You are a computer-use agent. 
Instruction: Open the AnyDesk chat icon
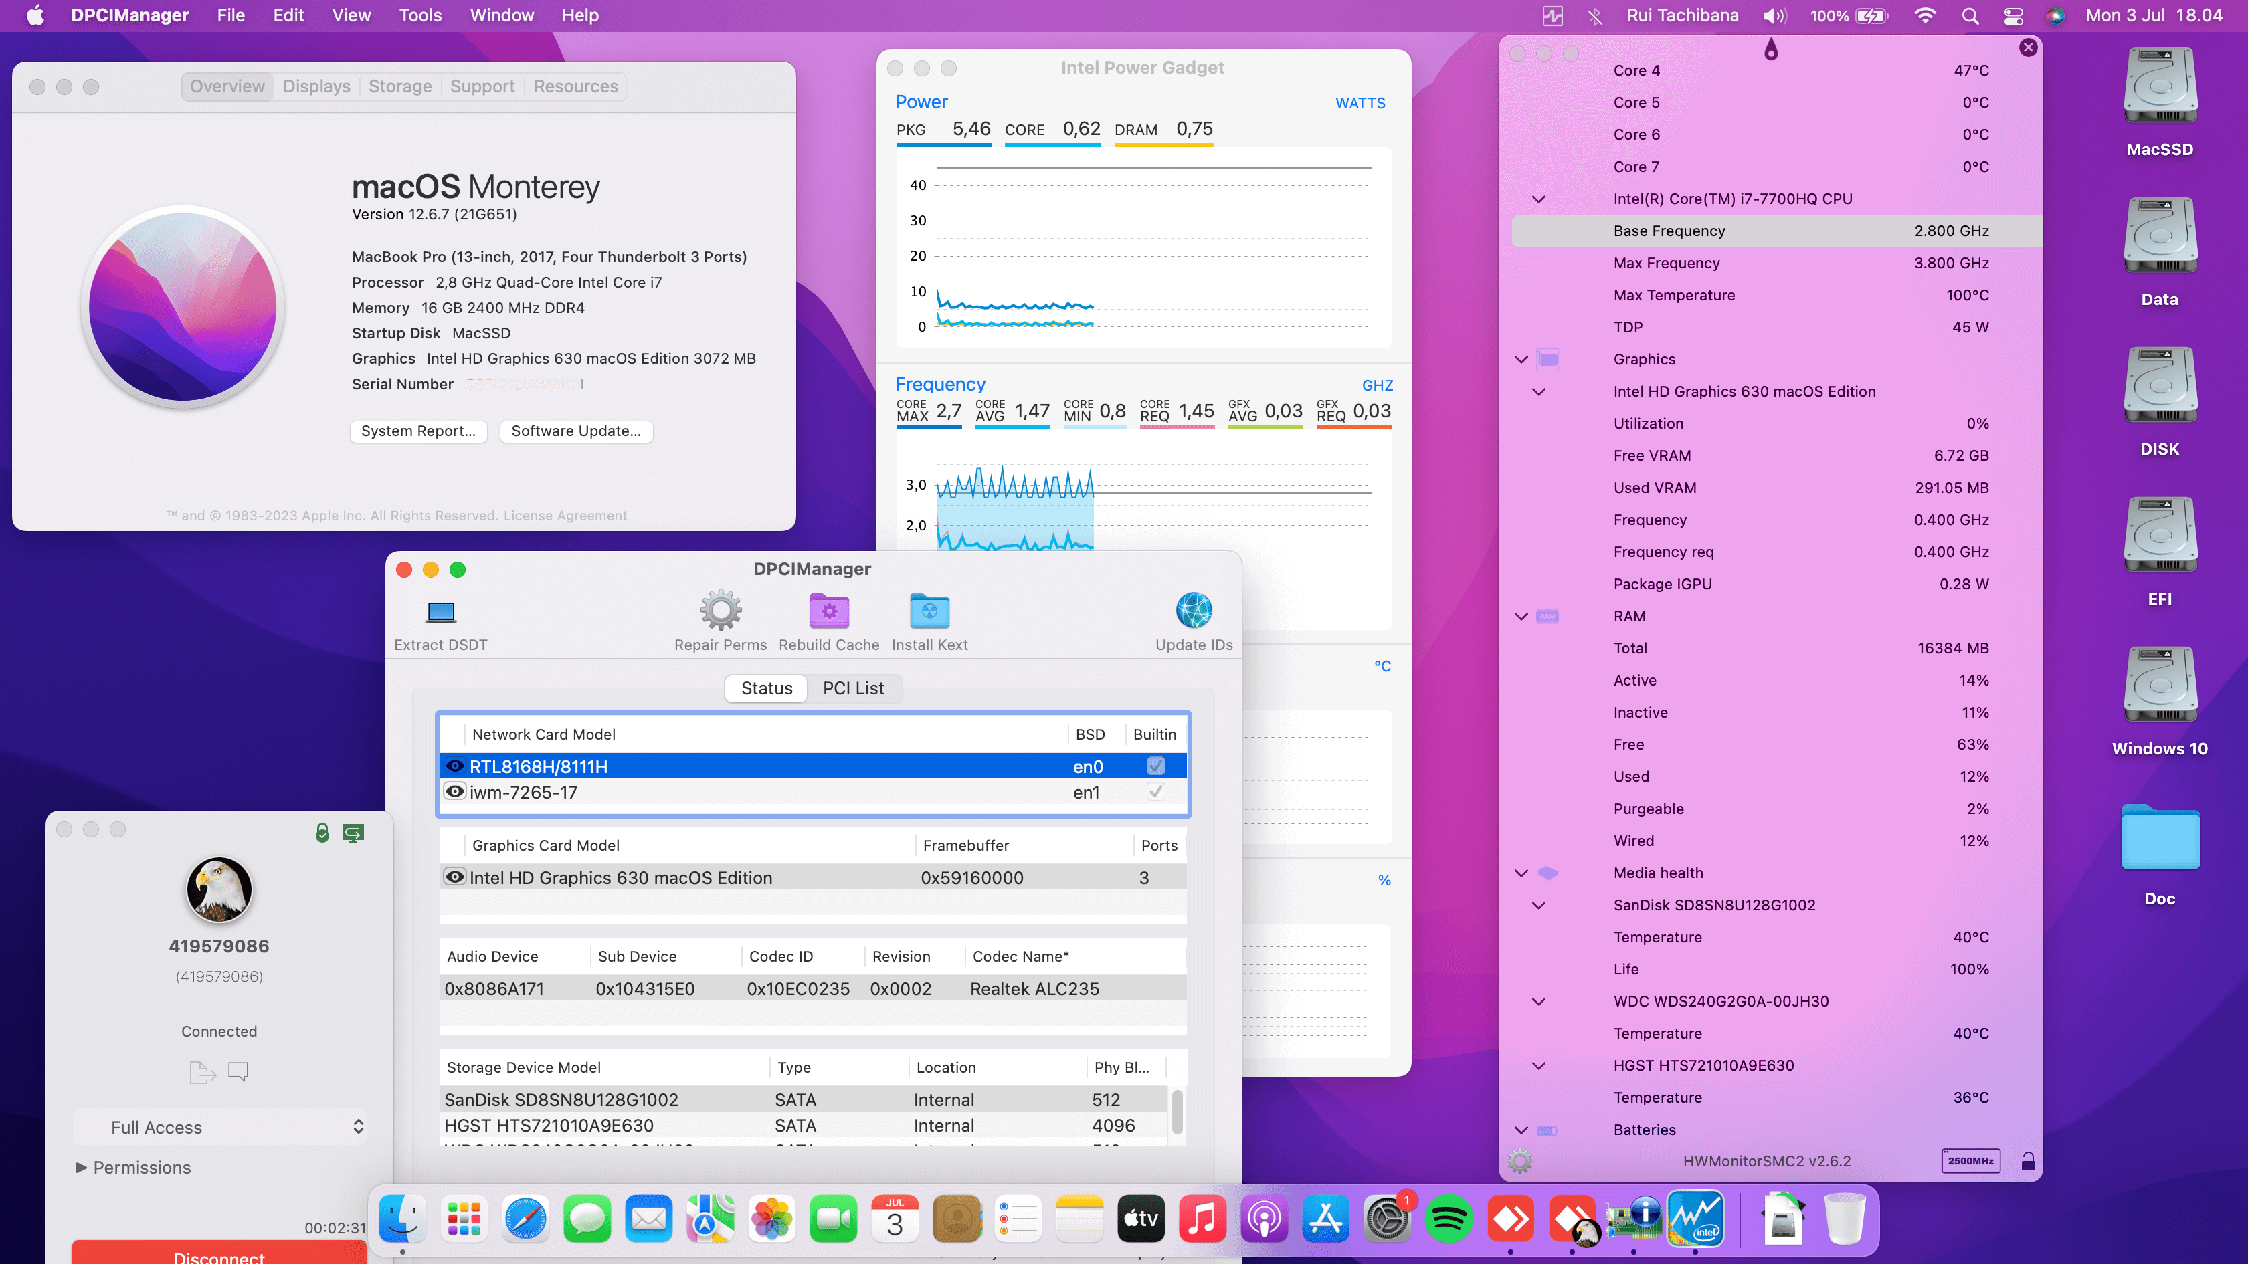coord(238,1071)
